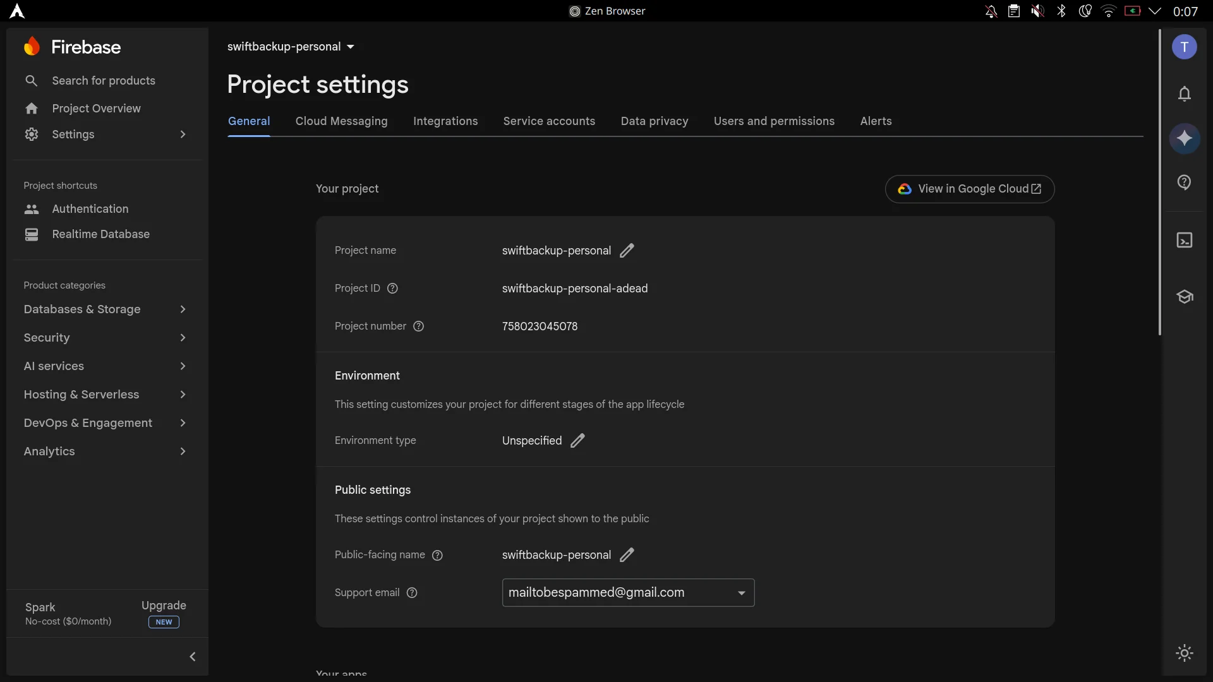
Task: Switch to the Service accounts tab
Action: tap(549, 121)
